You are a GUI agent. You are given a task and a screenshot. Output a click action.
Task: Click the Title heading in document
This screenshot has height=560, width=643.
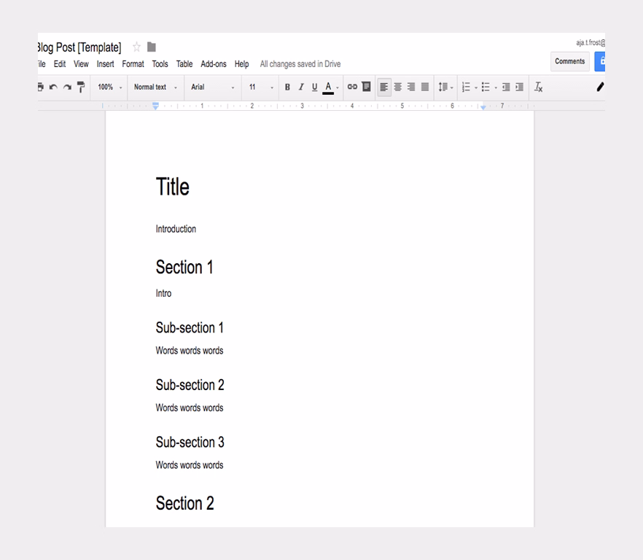click(x=173, y=187)
